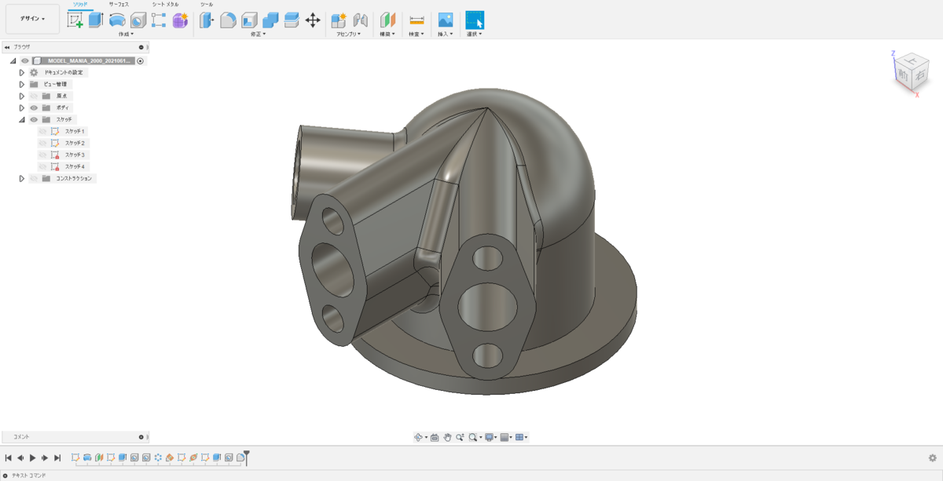Switch to the サーフェス tab

pyautogui.click(x=119, y=5)
